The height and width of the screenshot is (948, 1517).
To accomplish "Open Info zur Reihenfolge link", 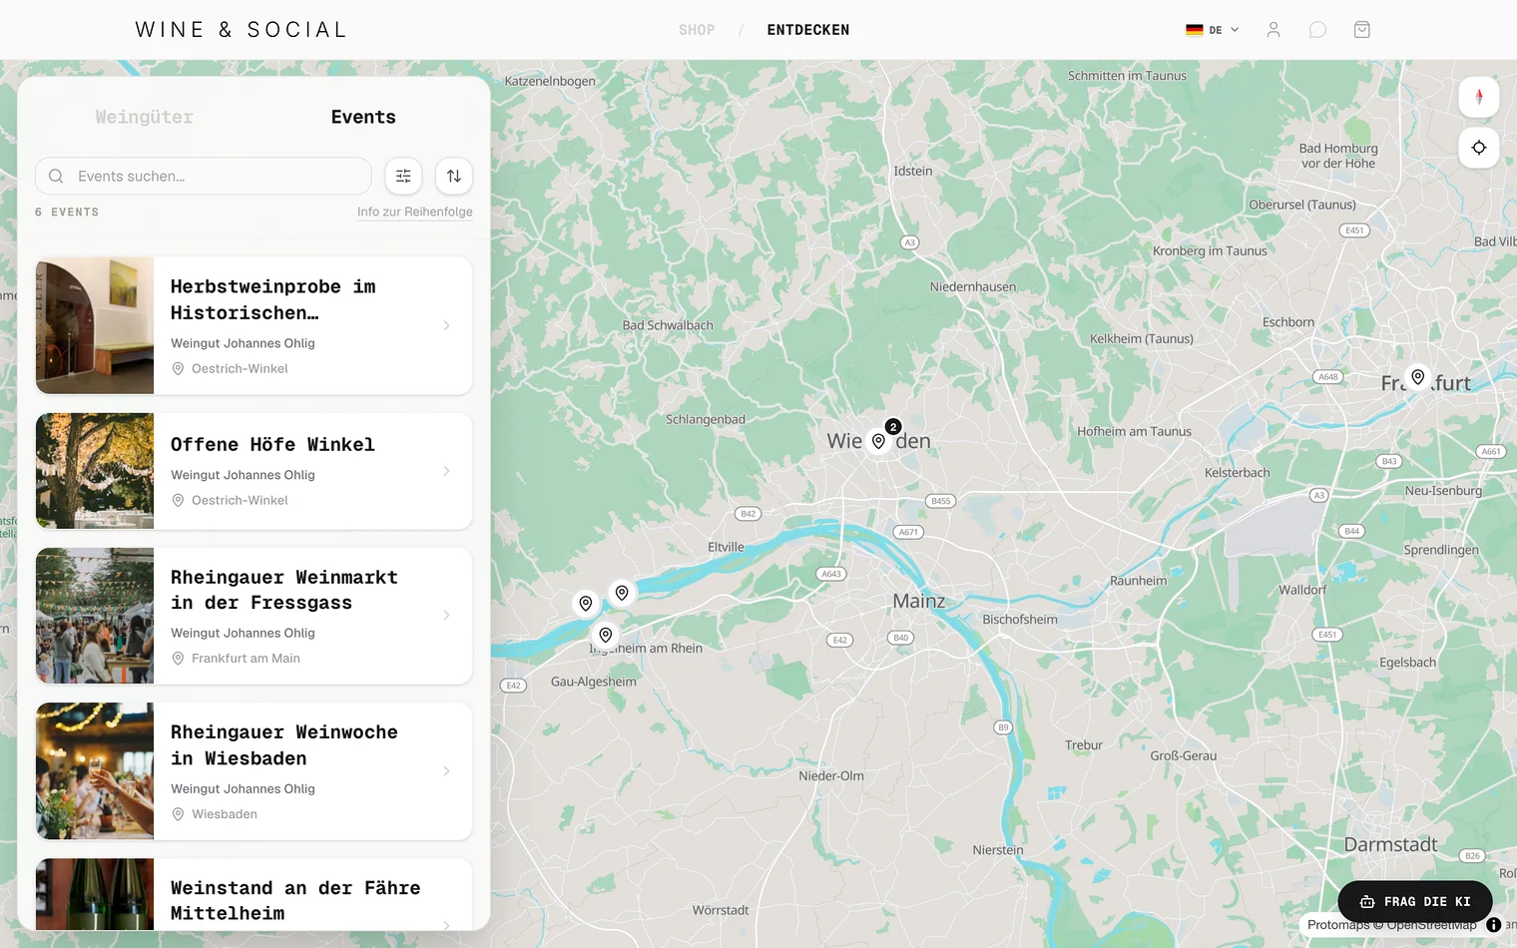I will 415,212.
